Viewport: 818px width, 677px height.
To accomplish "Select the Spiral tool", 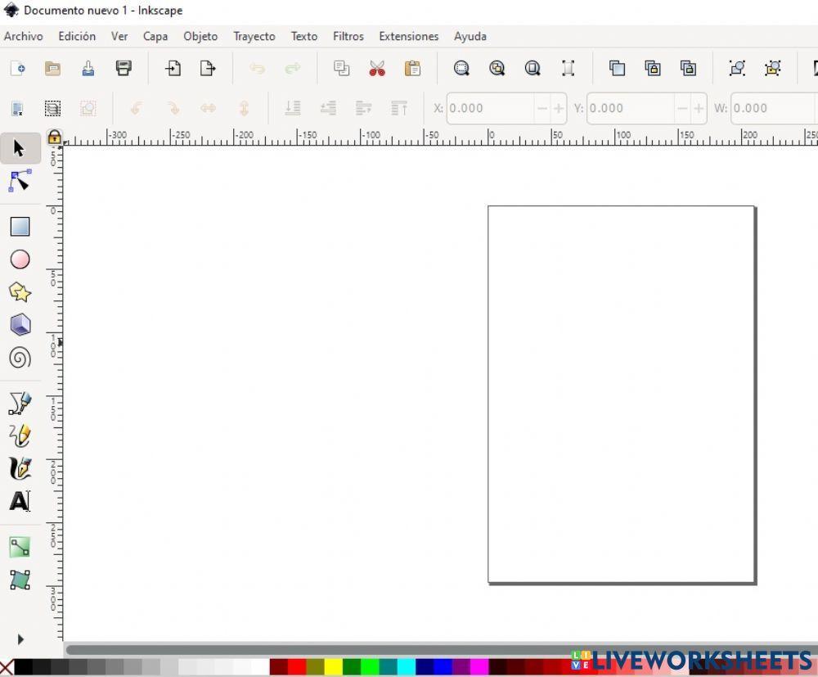I will click(20, 358).
